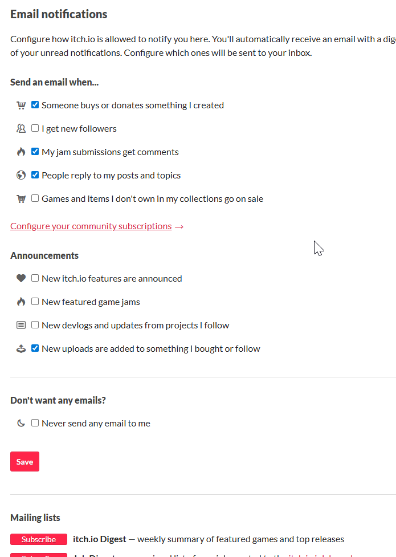Click the flame icon beside jam submissions
396x557 pixels.
pyautogui.click(x=21, y=152)
